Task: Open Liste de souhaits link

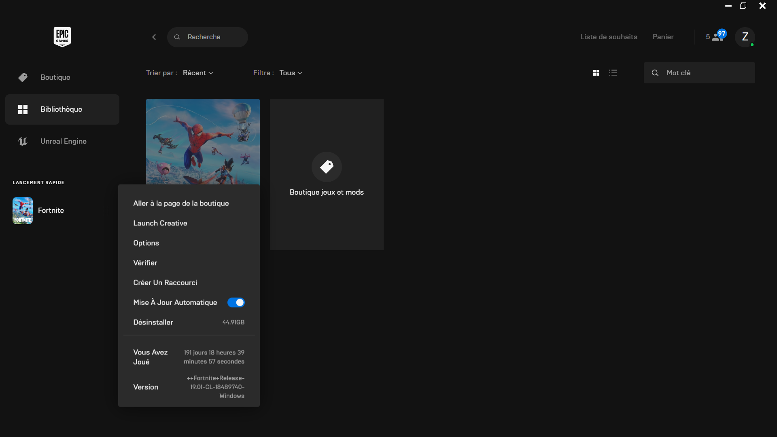Action: coord(609,37)
